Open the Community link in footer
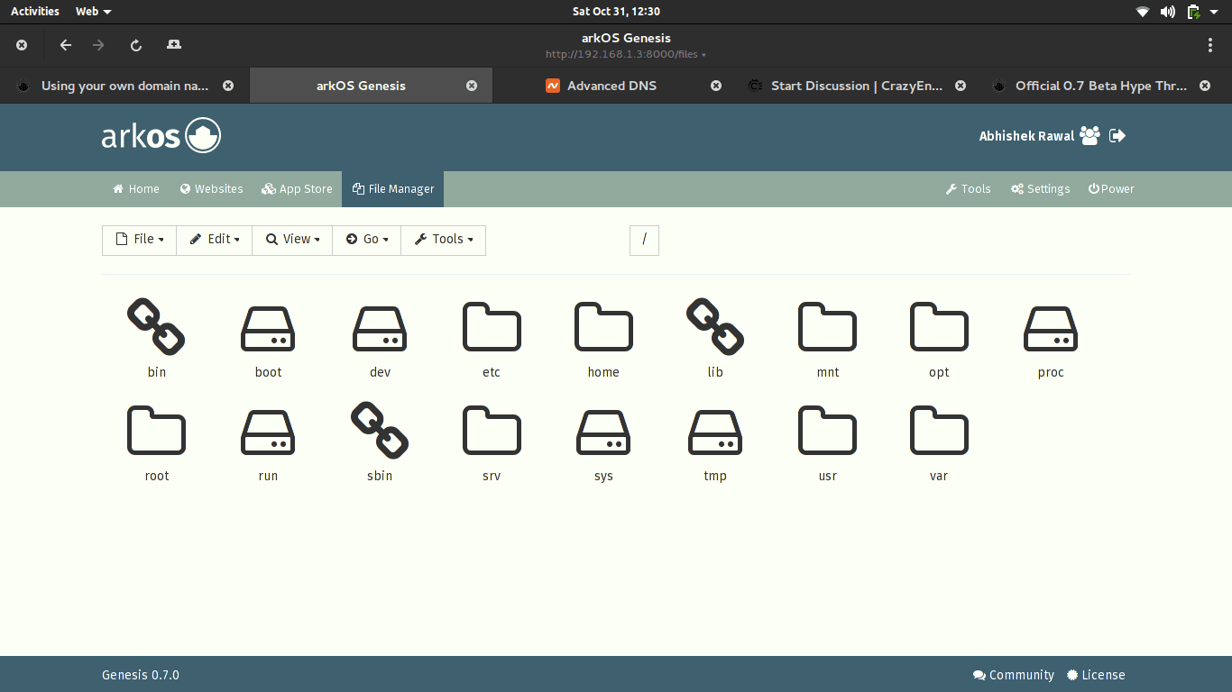Screen dimensions: 1232x692 pos(1014,675)
